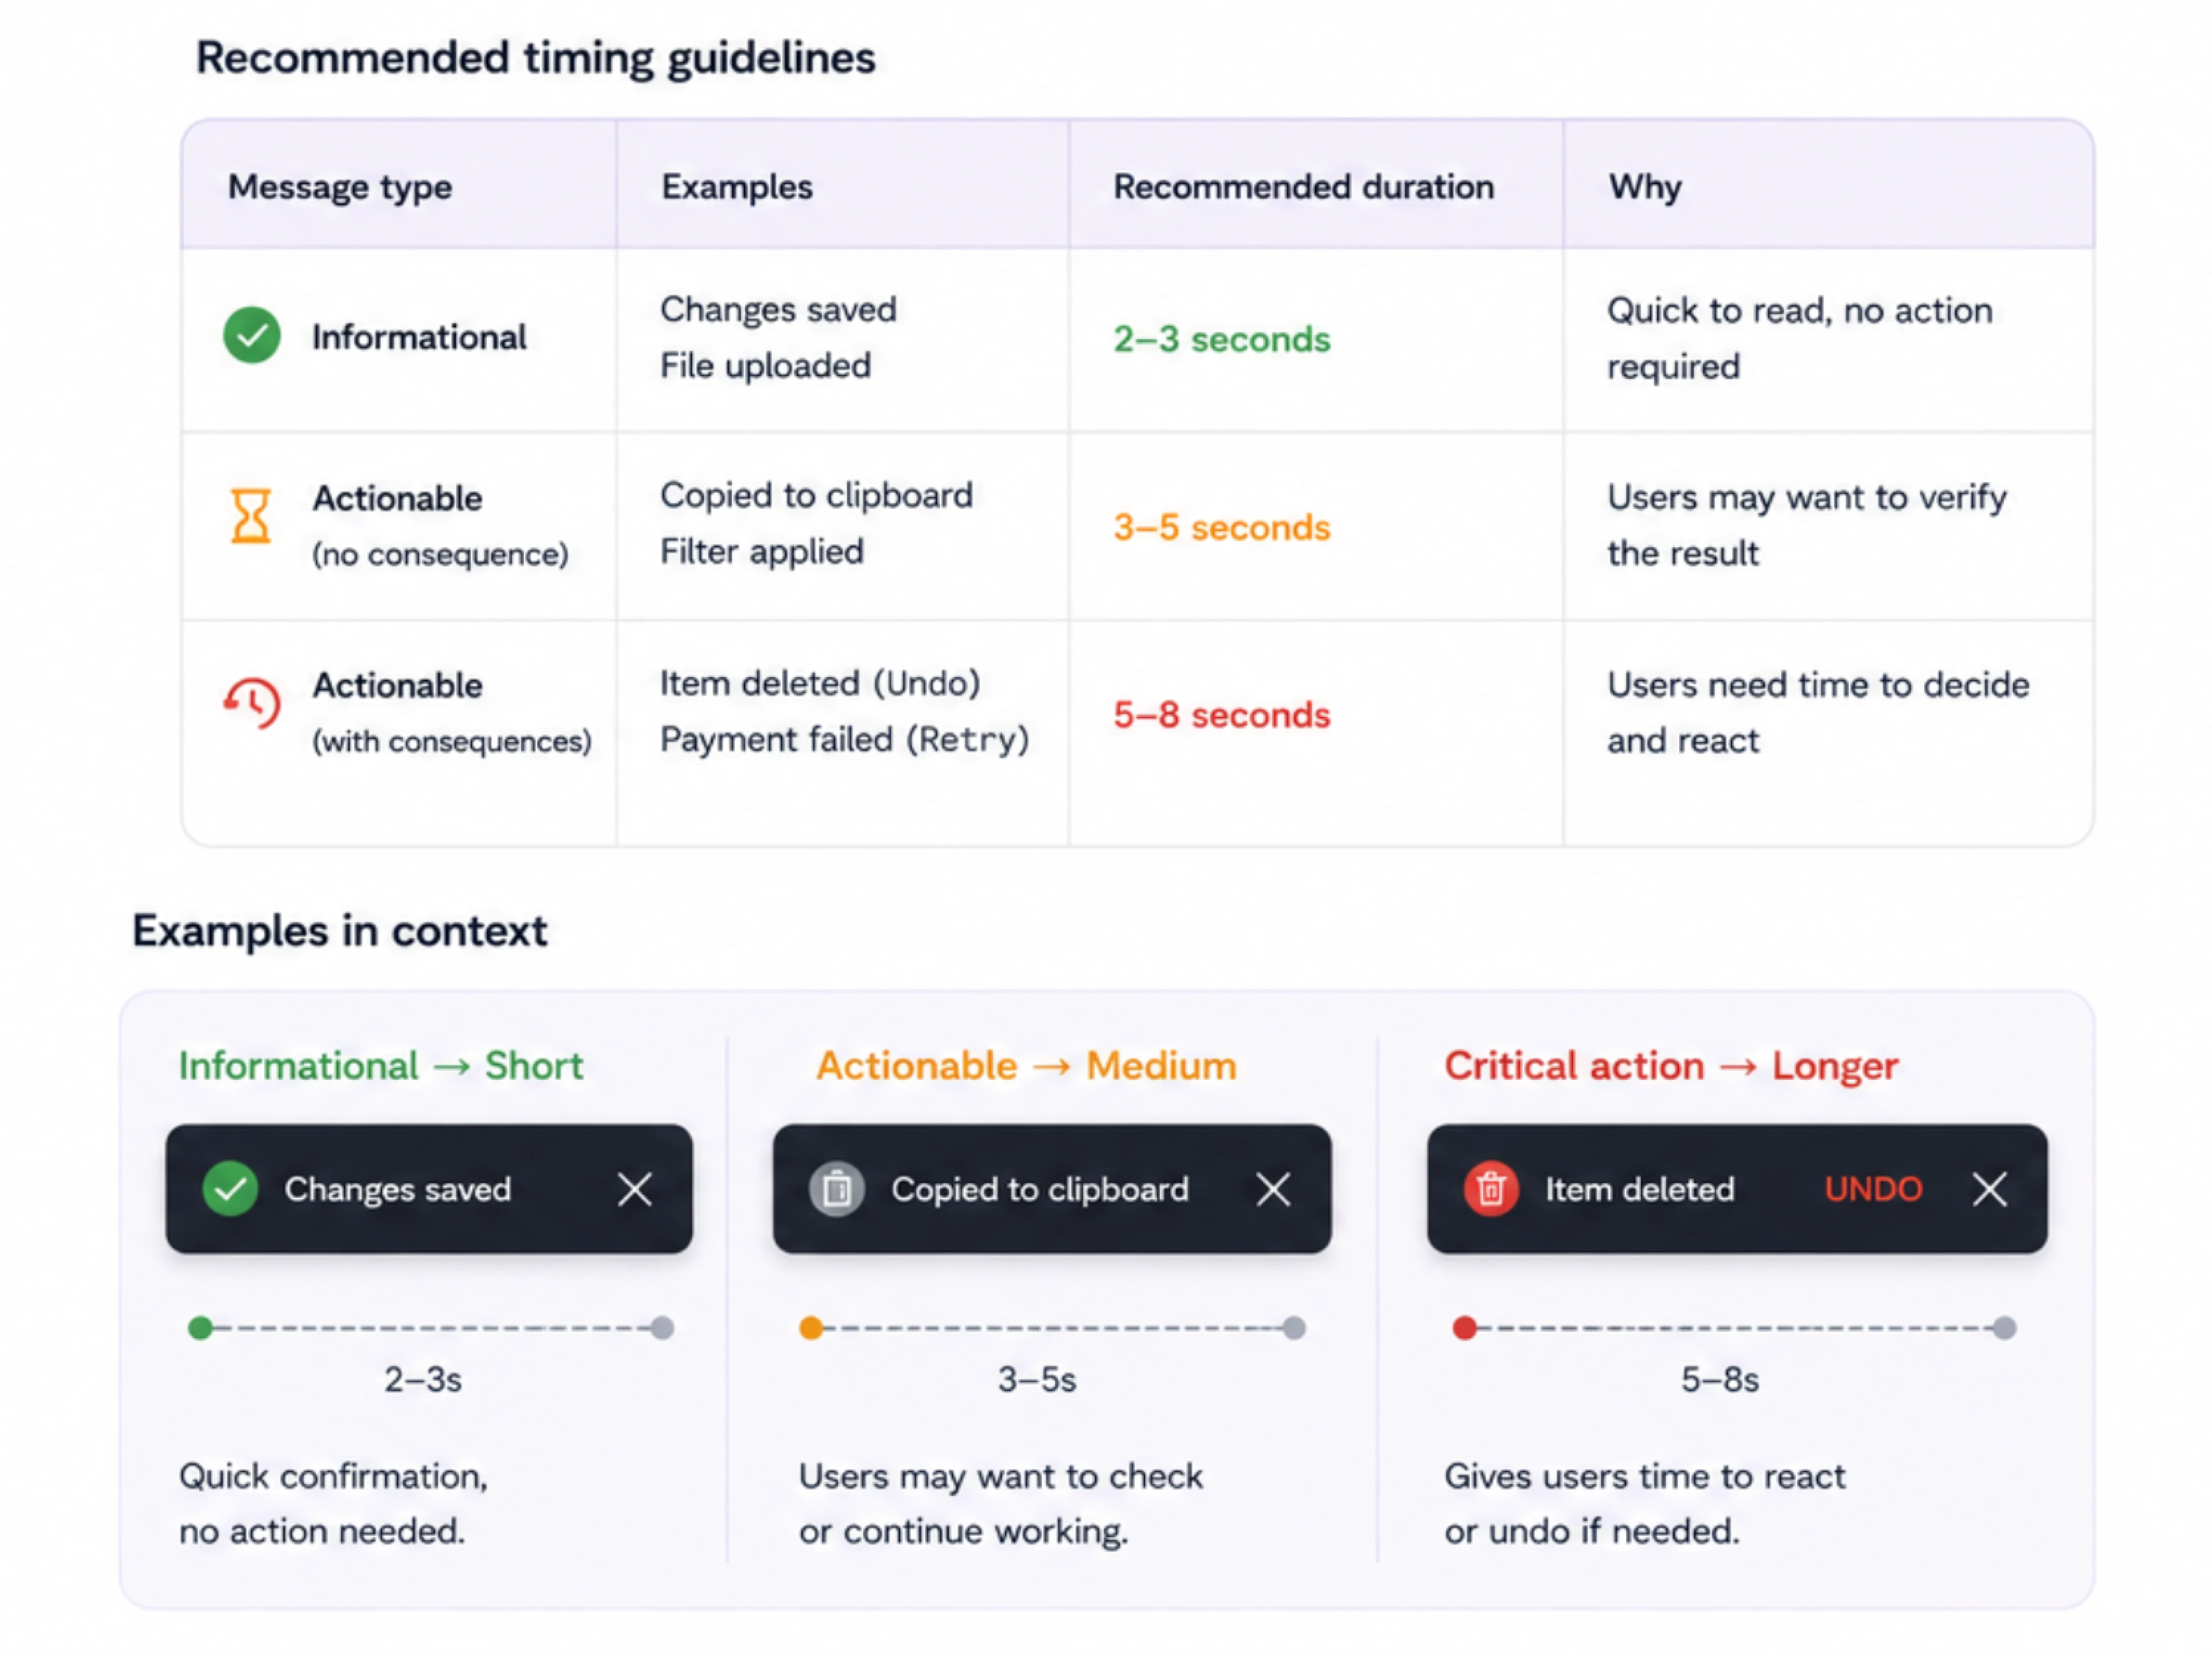
Task: Click the gray end dot on 5–8s timeline
Action: 2004,1328
